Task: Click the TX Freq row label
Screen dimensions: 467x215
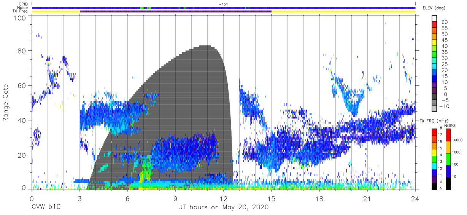Action: [x=20, y=11]
